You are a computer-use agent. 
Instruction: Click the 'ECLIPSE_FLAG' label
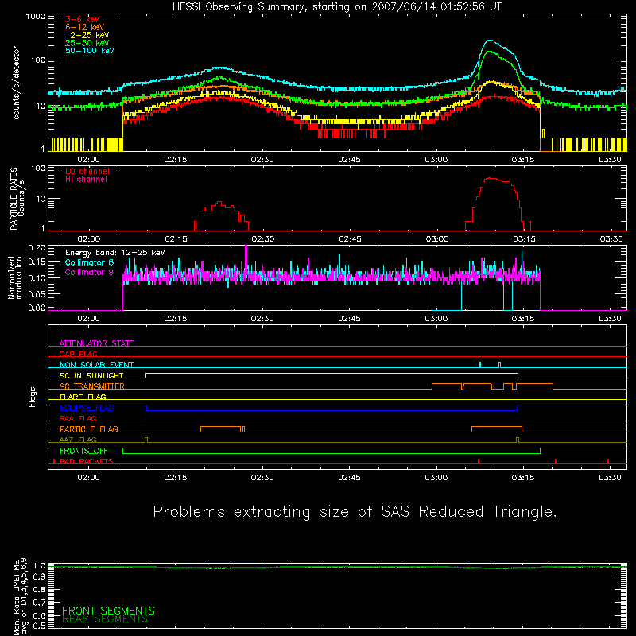click(87, 408)
